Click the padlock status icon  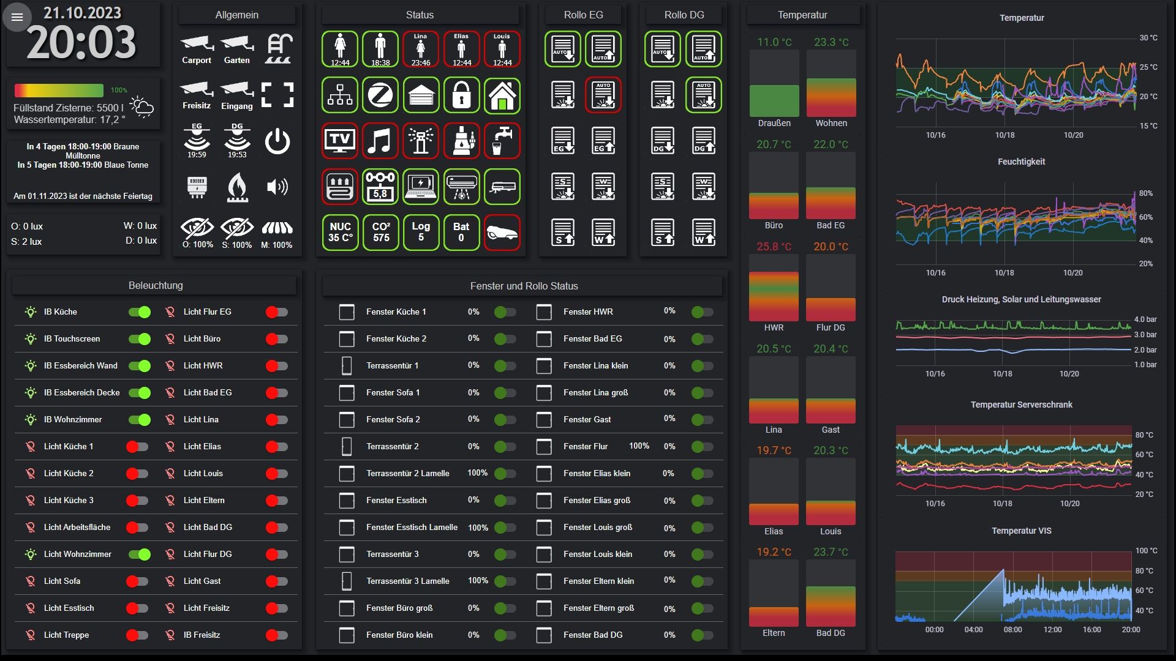(461, 95)
